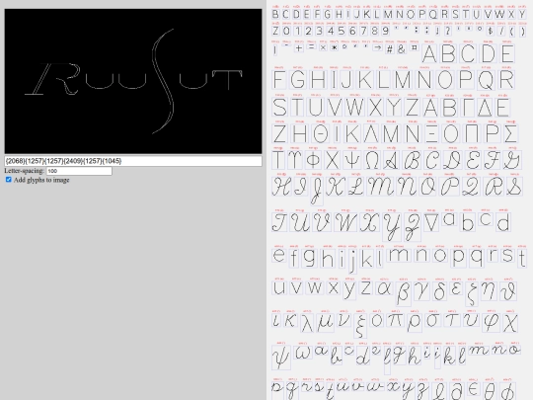Insert the hash # symbol glyph
533x400 pixels.
point(390,49)
